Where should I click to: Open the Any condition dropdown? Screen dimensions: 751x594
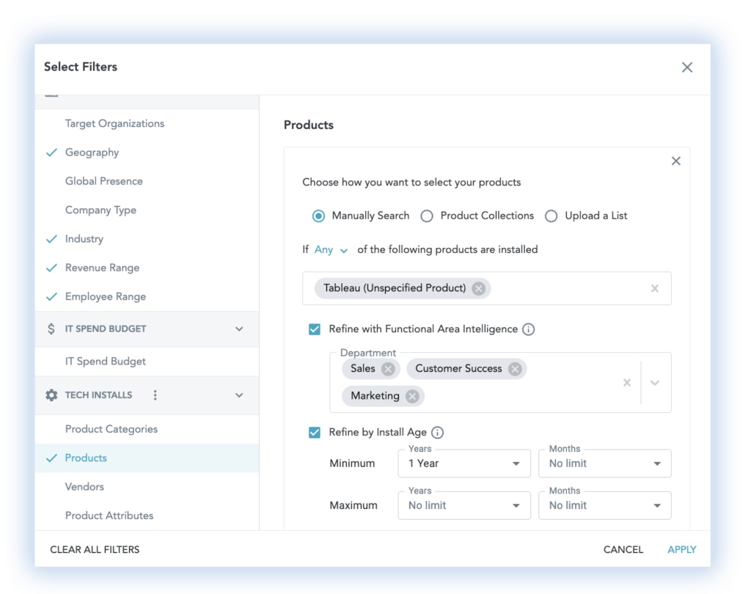click(x=331, y=250)
